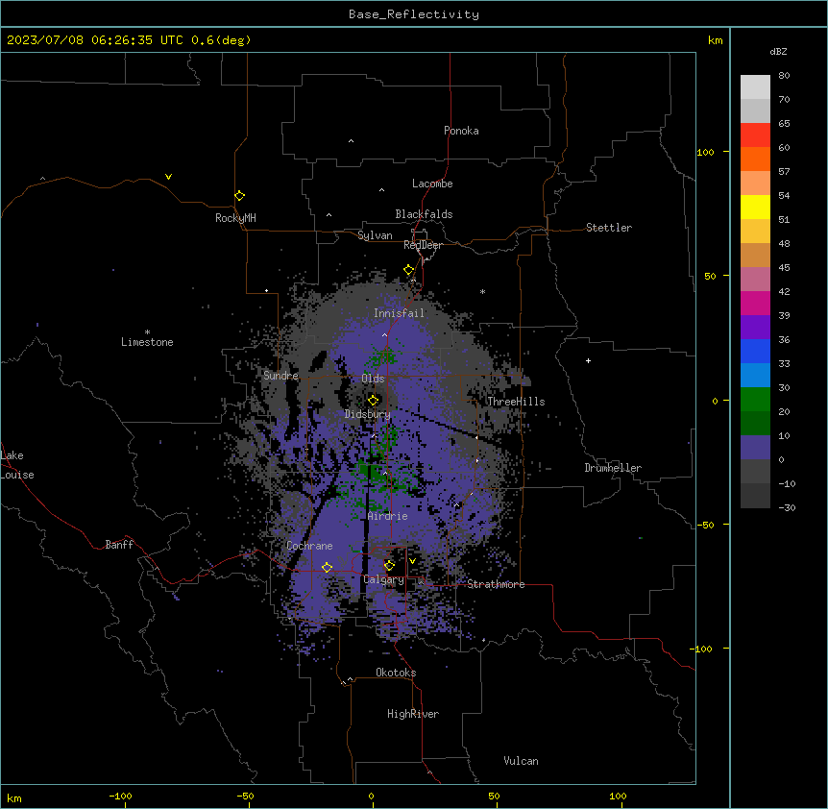Click the white asterisk marker east of Innisfail
Viewport: 828px width, 809px height.
tap(482, 291)
